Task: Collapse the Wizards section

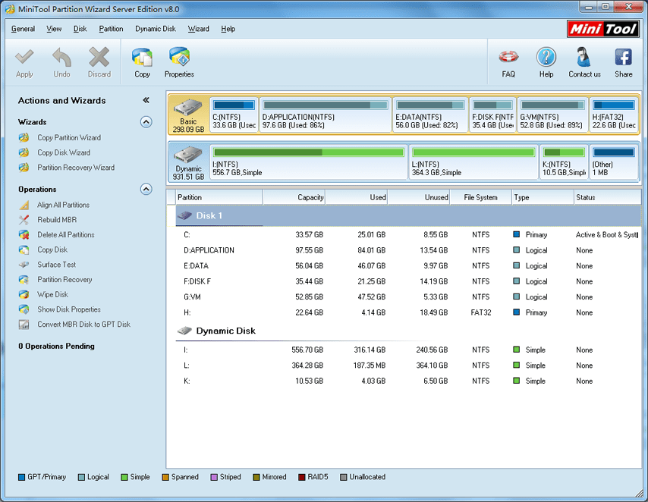Action: pos(146,121)
